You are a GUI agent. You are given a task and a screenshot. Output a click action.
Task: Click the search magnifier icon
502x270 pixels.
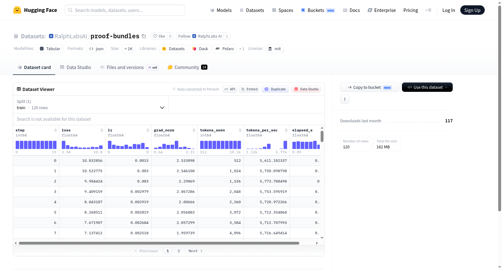71,10
